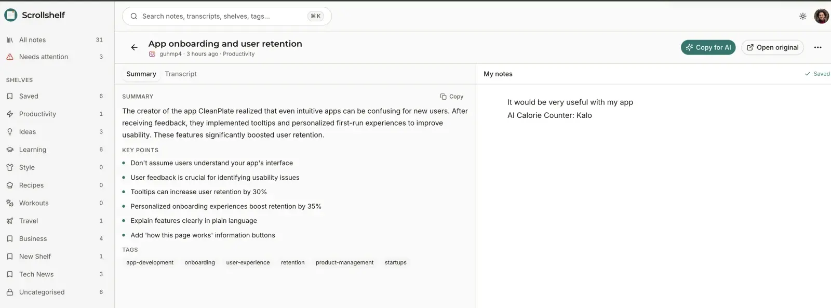
Task: Open the All notes list
Action: point(55,40)
